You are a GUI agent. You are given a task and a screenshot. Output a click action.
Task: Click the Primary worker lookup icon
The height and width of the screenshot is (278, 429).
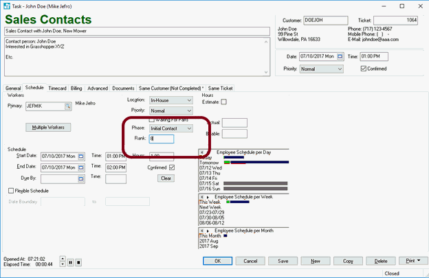pyautogui.click(x=68, y=106)
